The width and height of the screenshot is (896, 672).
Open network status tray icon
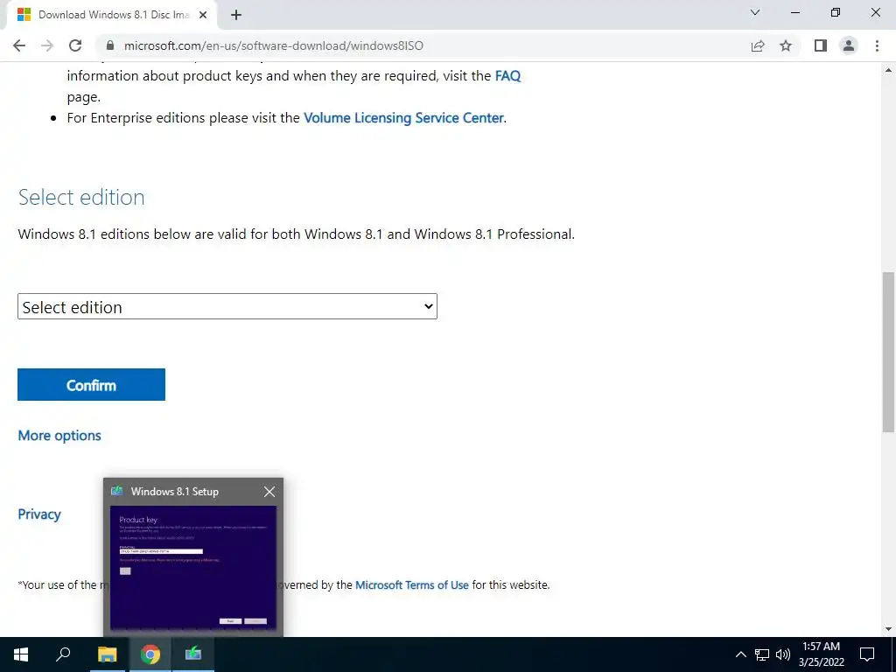(x=762, y=654)
